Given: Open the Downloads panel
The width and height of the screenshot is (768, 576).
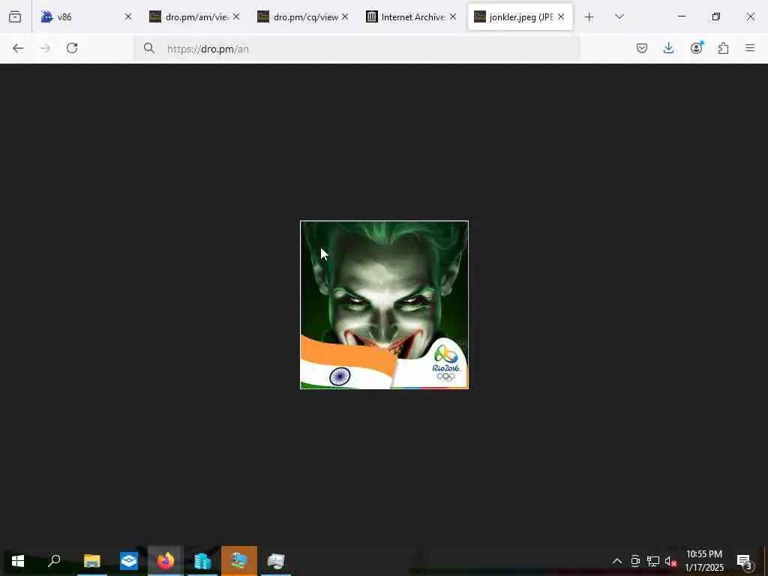Looking at the screenshot, I should (x=668, y=48).
